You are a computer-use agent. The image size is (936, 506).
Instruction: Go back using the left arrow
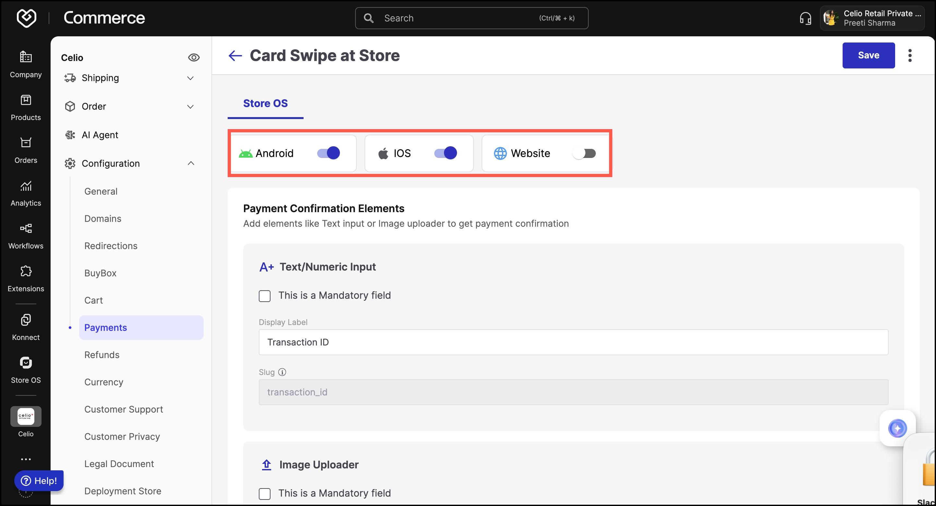235,55
